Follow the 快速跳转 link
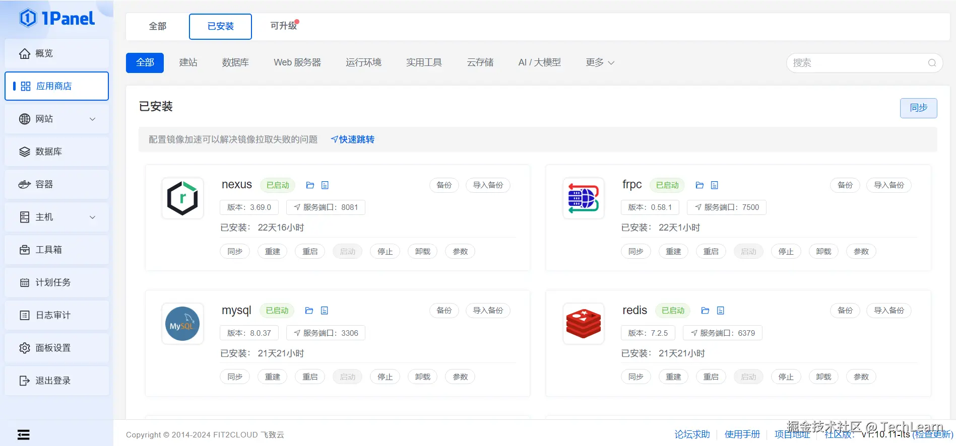The height and width of the screenshot is (446, 956). (x=352, y=139)
